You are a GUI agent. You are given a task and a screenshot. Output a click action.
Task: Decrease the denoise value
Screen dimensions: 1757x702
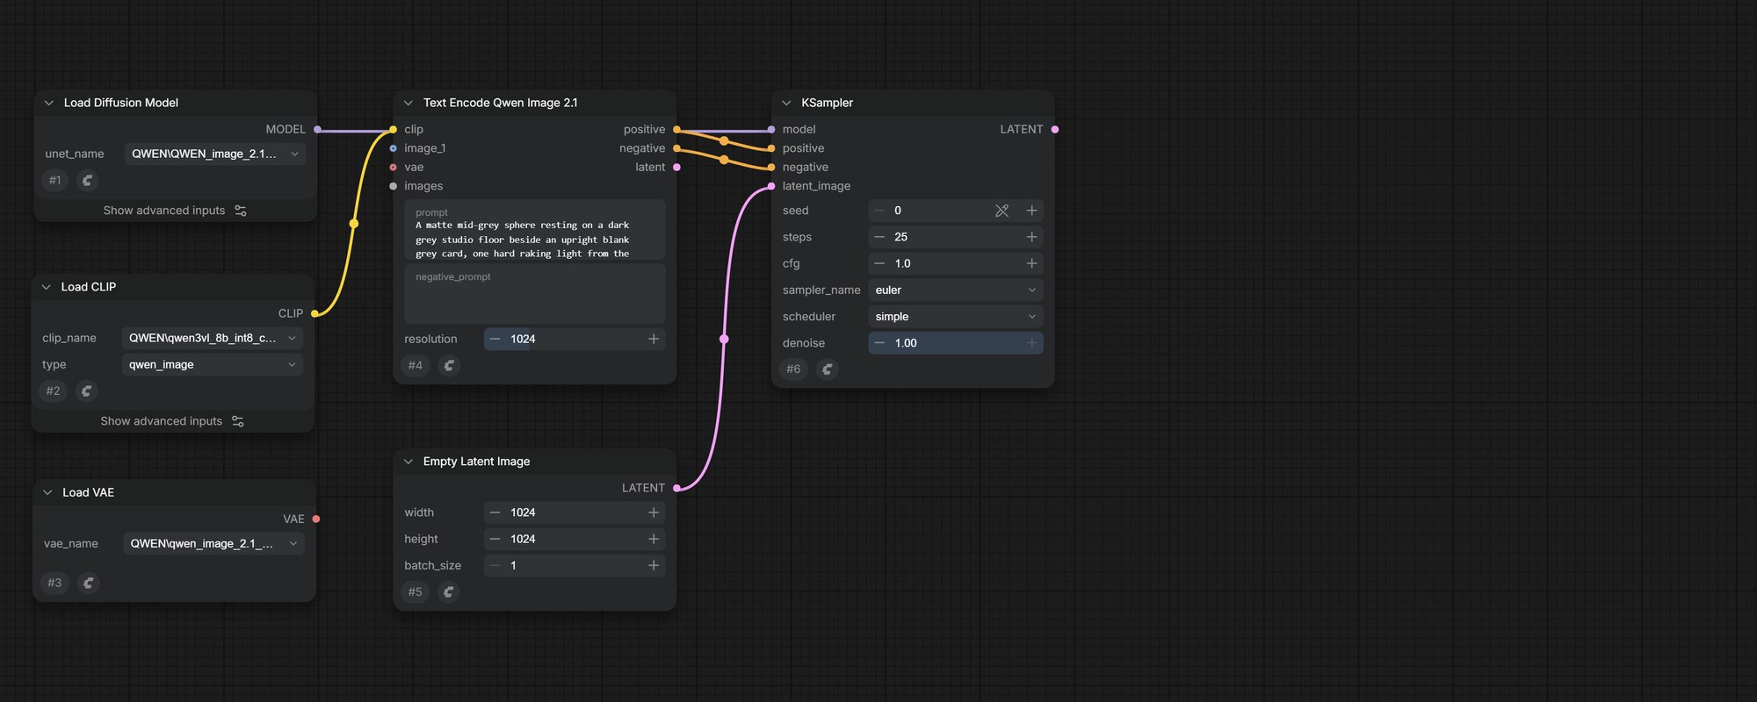click(879, 343)
